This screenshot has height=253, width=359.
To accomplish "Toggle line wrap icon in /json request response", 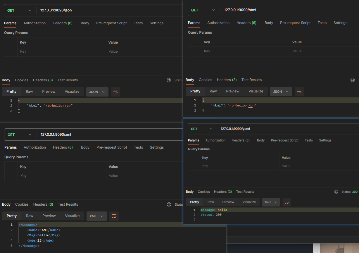I will [x=115, y=92].
